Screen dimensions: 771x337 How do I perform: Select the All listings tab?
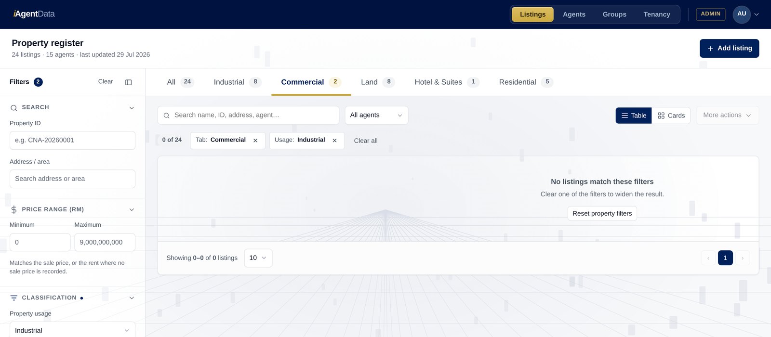(x=180, y=82)
